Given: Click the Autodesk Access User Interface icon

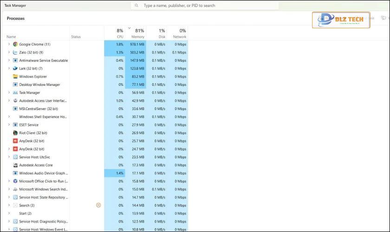Looking at the screenshot, I should click(x=15, y=101).
